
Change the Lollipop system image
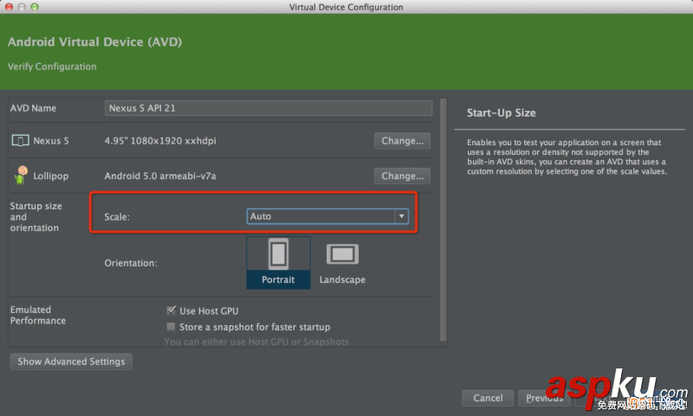click(x=402, y=176)
